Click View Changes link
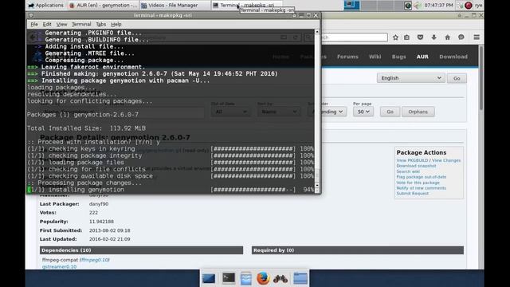The width and height of the screenshot is (510, 287). pyautogui.click(x=446, y=160)
